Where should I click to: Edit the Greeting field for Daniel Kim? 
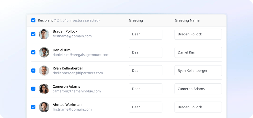point(146,52)
